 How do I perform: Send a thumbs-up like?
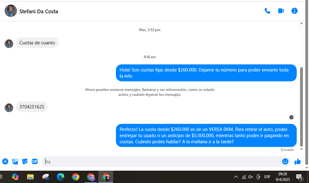297,161
